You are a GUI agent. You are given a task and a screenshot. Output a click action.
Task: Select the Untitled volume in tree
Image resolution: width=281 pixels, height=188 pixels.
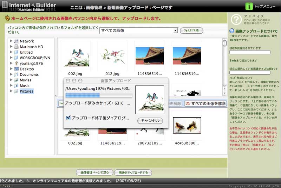click(x=26, y=52)
